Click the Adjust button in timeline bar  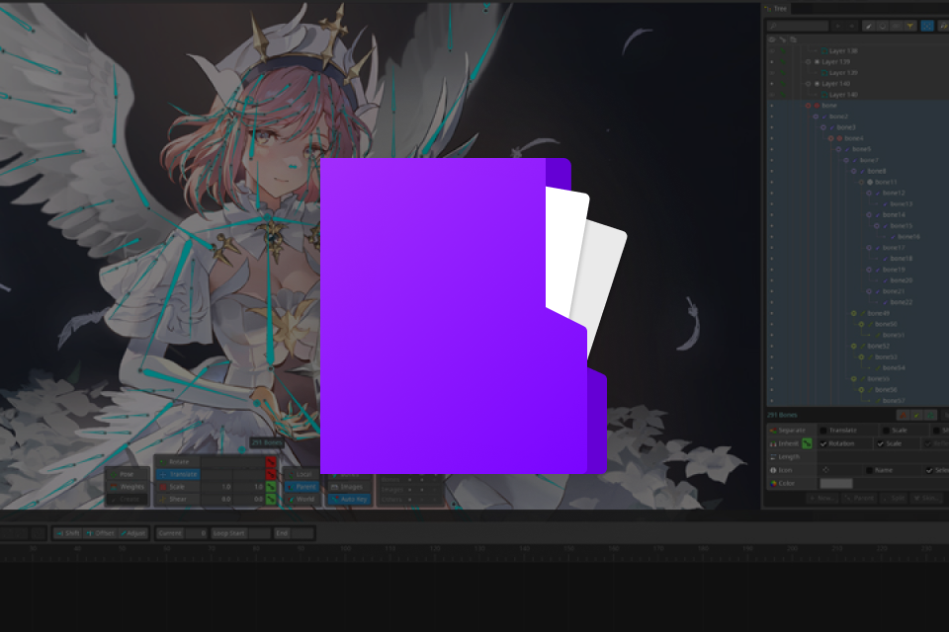click(x=132, y=533)
